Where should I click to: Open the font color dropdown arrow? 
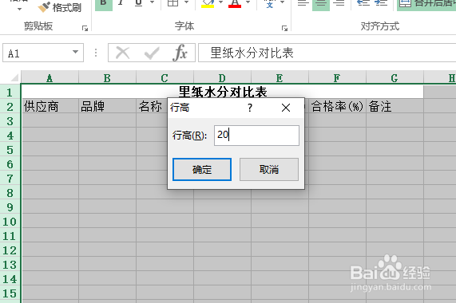pos(248,3)
